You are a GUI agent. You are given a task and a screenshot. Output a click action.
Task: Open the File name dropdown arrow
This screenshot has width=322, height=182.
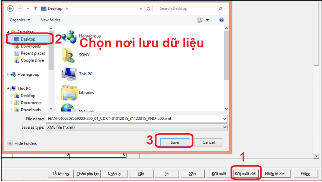coord(225,119)
